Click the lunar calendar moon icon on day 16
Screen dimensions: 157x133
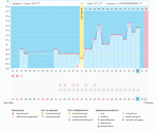click(77, 66)
